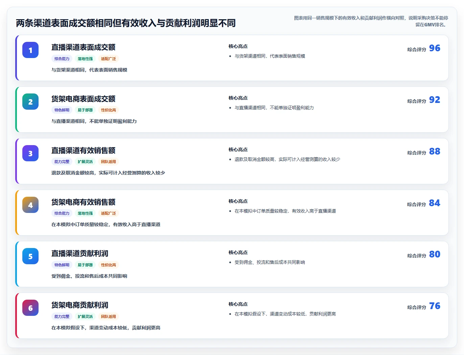Choose 易于部署 tag in 直播渠道贡献利润 card
Screen dimensions: 464x355
[x=85, y=265]
